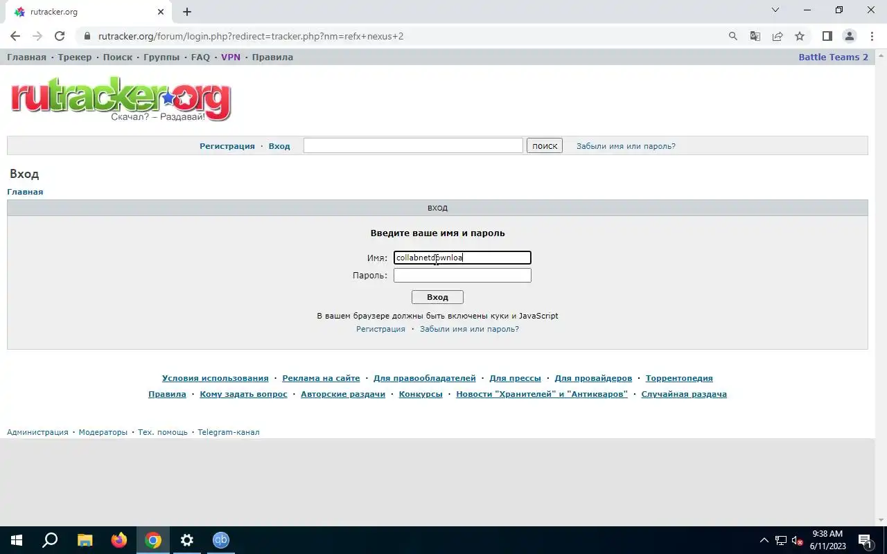Close the rutracker.org tab

[x=161, y=12]
